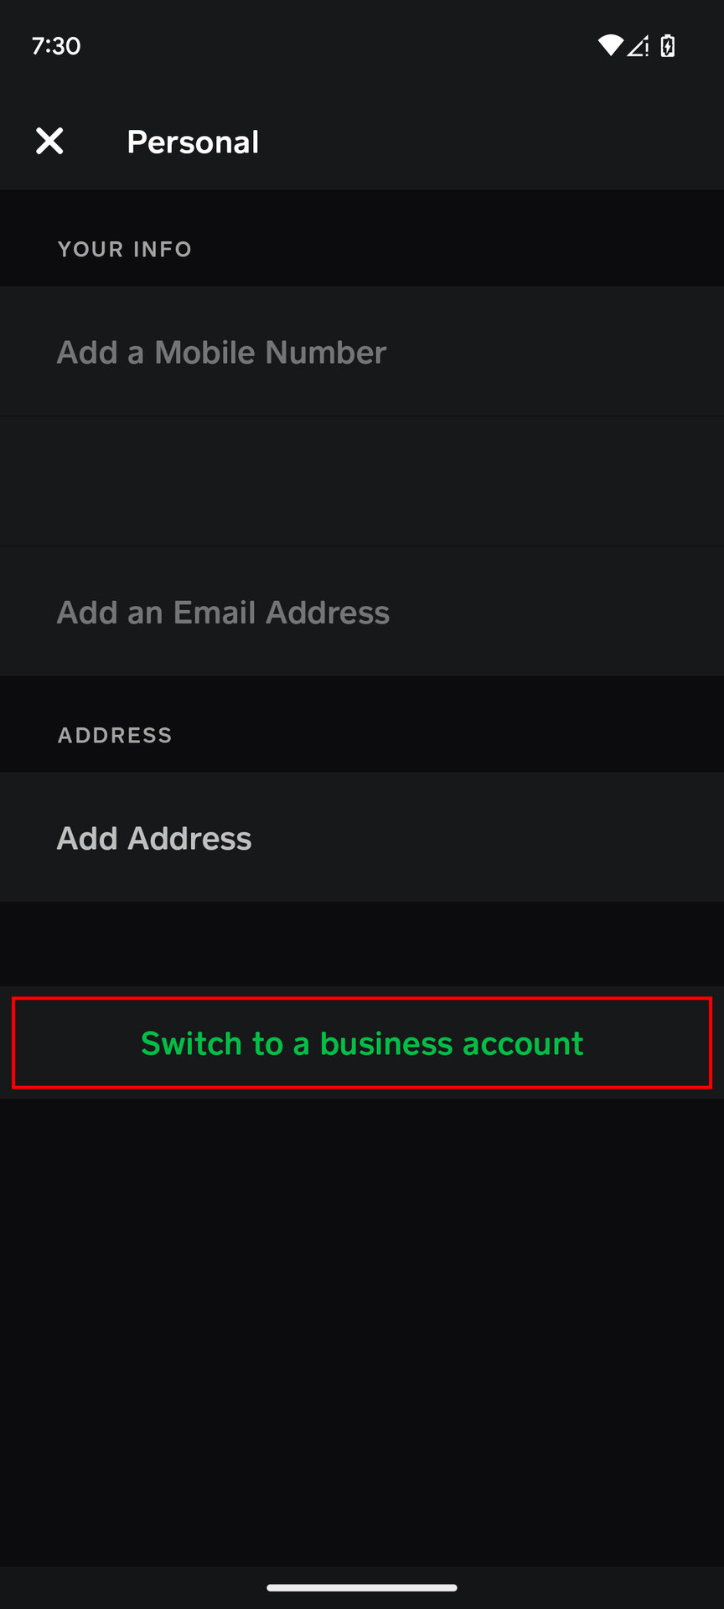Select the Add an Email Address field
The height and width of the screenshot is (1609, 724).
coord(223,613)
